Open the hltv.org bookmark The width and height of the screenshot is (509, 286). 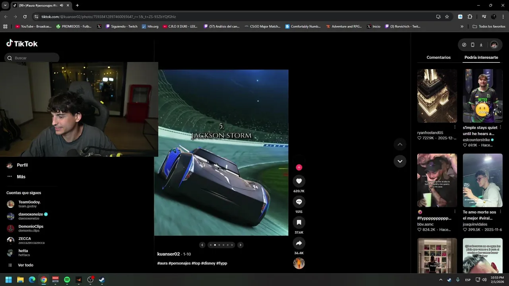tap(150, 27)
